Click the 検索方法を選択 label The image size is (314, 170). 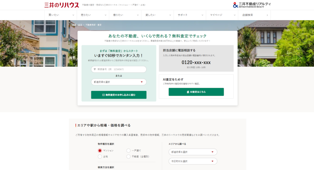[x=106, y=168]
